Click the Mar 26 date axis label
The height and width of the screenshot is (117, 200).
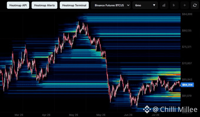[19, 115]
